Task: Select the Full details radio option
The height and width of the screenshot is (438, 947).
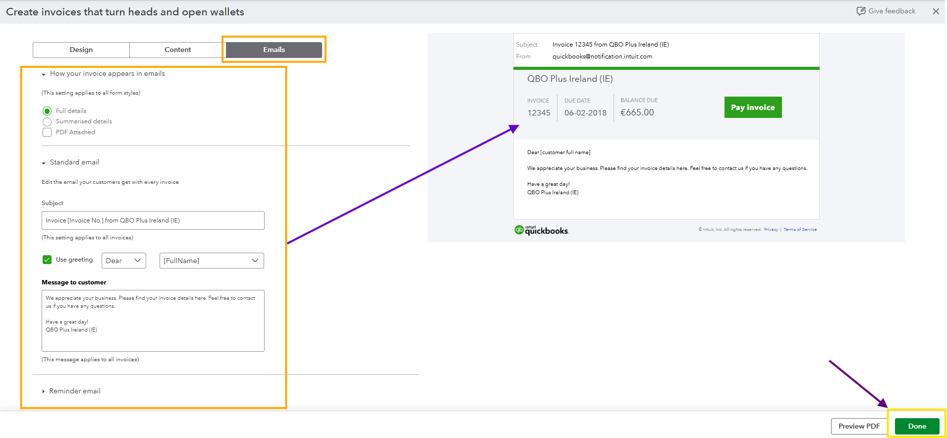Action: pos(47,111)
